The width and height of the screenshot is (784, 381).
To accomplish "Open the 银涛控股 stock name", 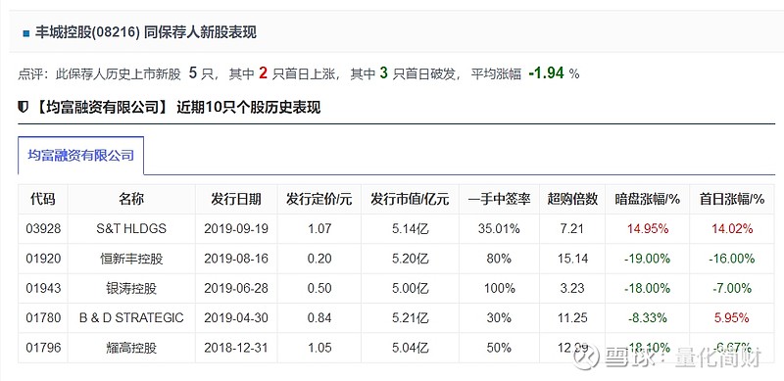I will point(131,288).
